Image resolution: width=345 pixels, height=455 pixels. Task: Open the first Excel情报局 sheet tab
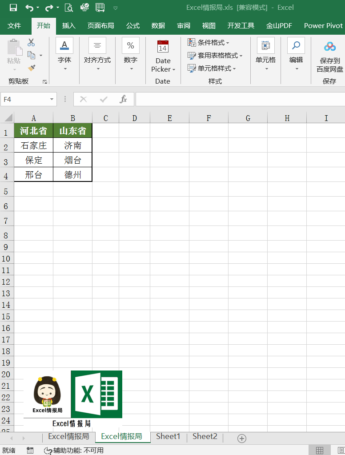(x=68, y=436)
